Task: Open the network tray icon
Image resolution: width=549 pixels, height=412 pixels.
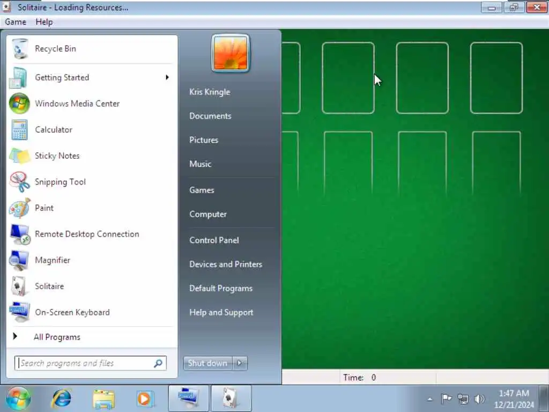Action: pyautogui.click(x=463, y=399)
